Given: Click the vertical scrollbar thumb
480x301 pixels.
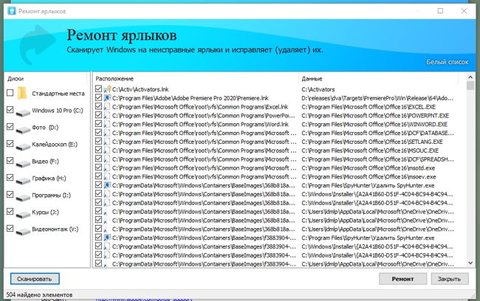Looking at the screenshot, I should point(470,86).
